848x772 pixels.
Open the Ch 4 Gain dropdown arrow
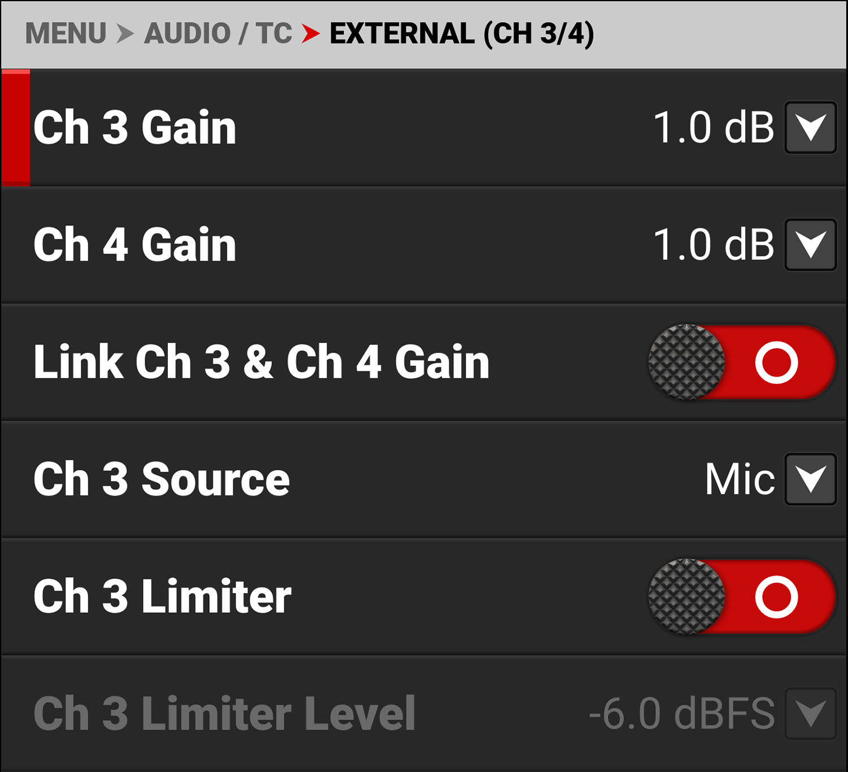pos(810,245)
